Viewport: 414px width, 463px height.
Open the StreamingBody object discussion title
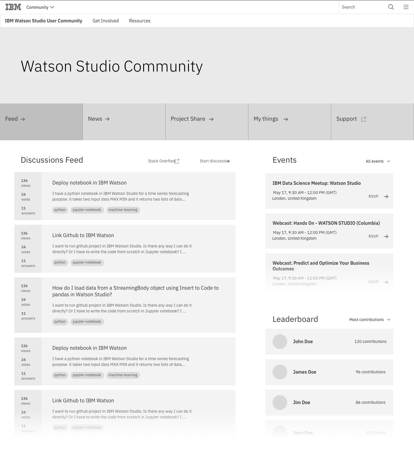[x=135, y=291]
